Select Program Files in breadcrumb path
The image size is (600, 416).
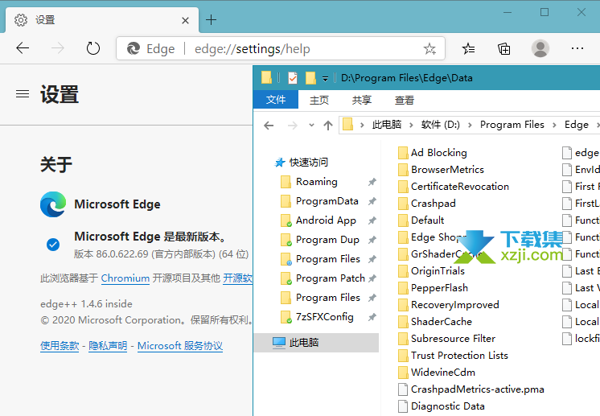click(512, 125)
